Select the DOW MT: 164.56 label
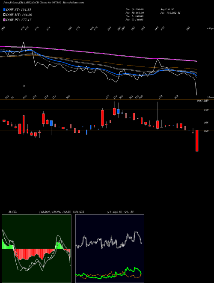Image resolution: width=214 pixels, height=283 pixels. coord(19,15)
